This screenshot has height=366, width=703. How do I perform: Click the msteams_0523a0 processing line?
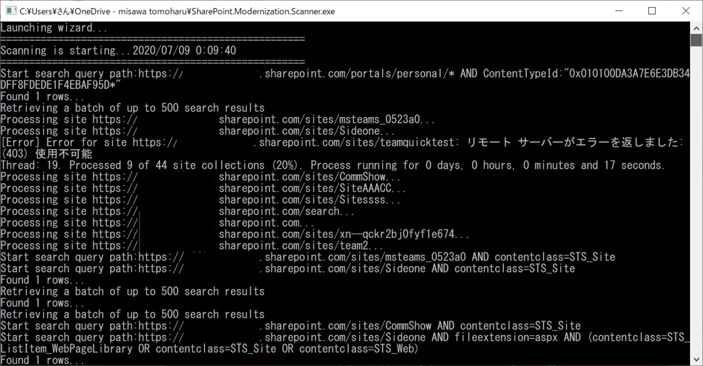(x=218, y=120)
